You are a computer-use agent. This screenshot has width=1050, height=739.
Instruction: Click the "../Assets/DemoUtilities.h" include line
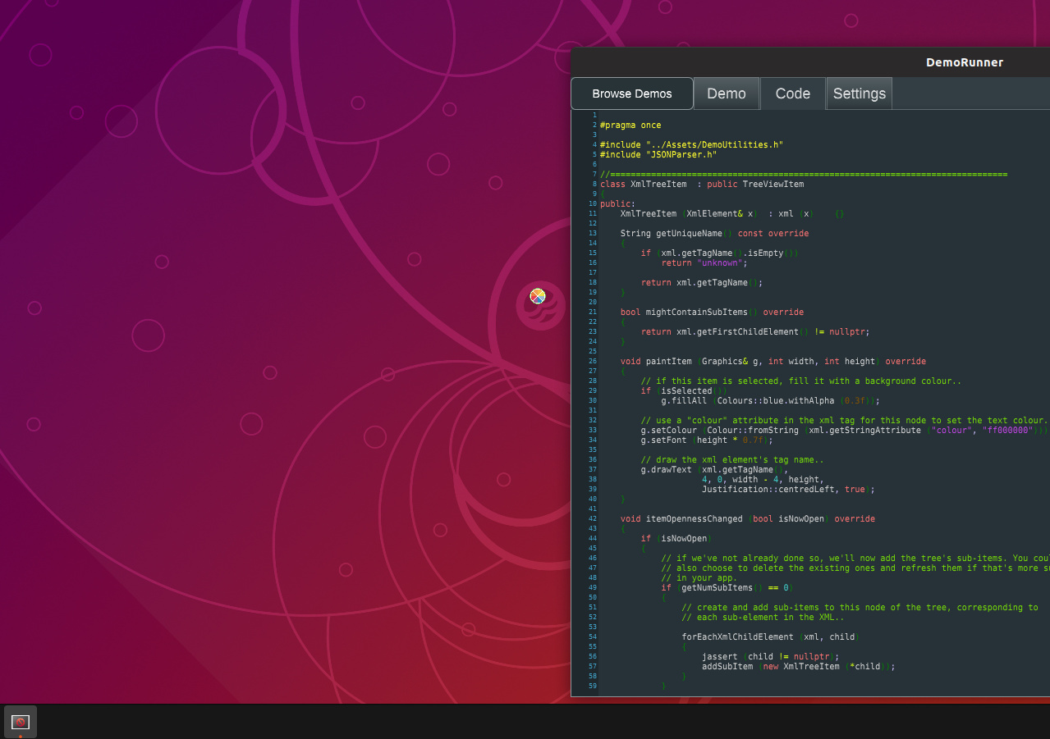pyautogui.click(x=691, y=144)
